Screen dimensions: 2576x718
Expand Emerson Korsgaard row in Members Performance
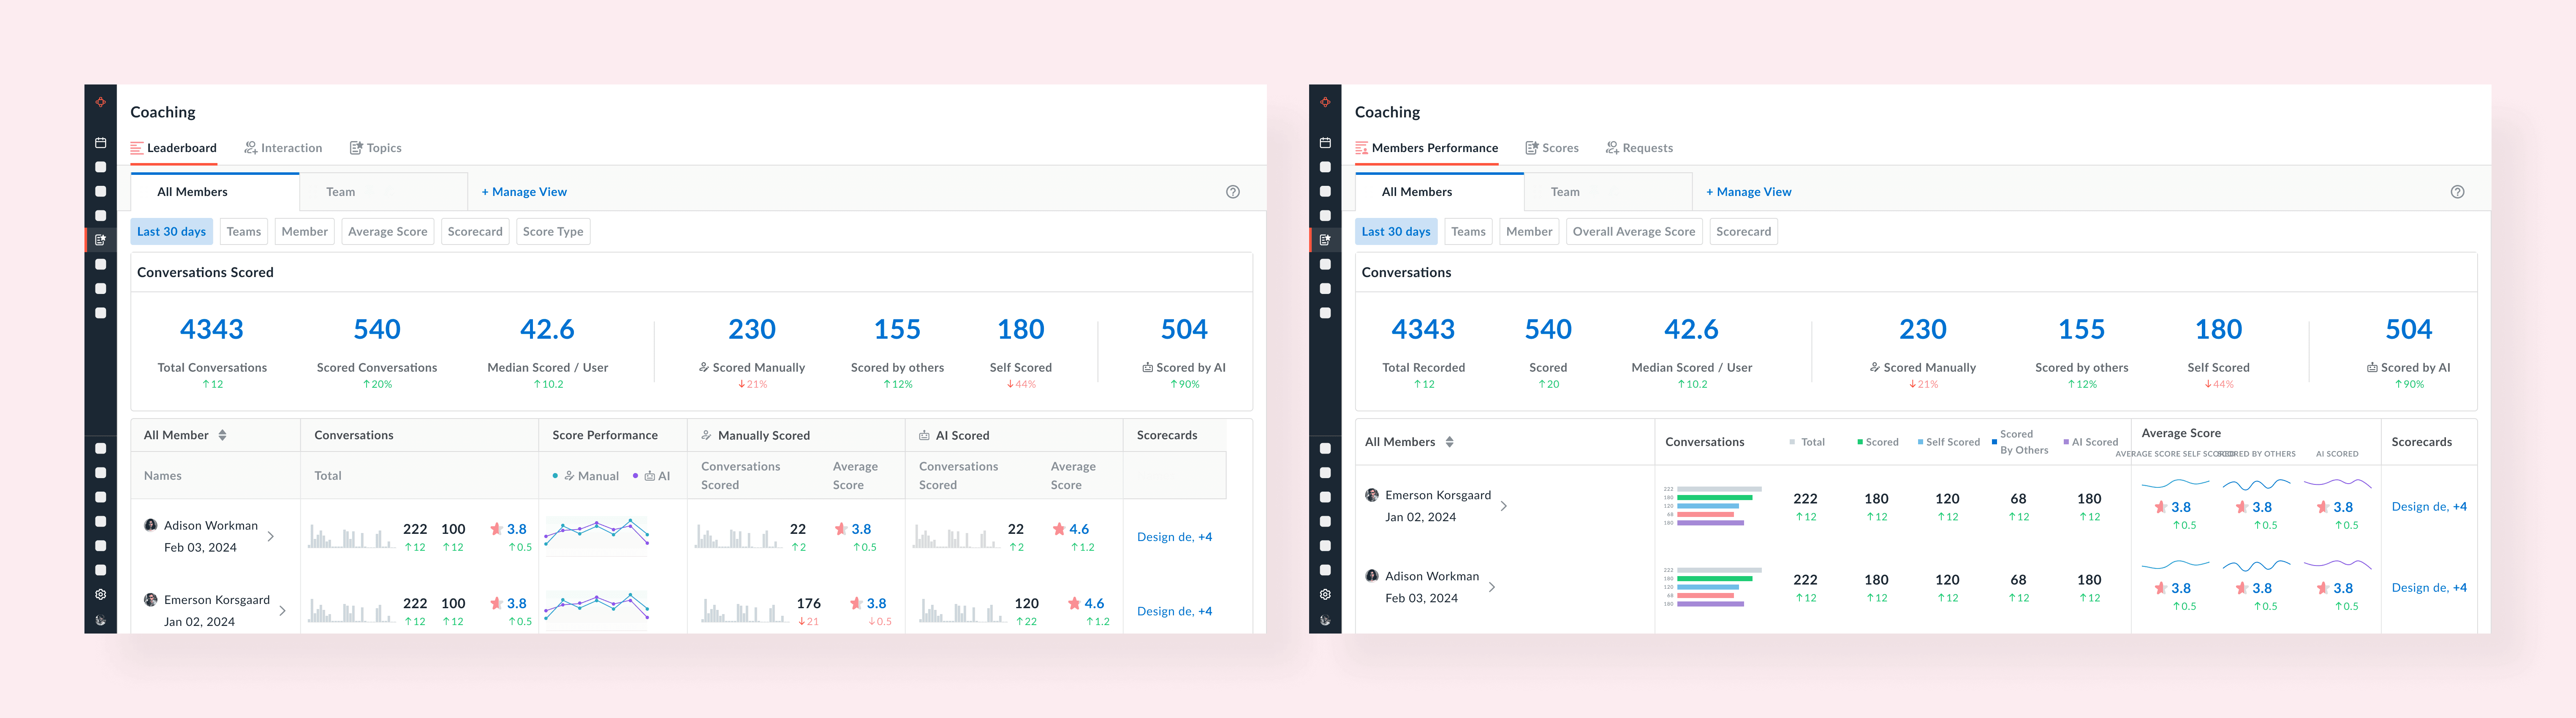1503,506
